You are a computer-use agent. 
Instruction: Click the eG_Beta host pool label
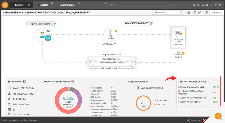point(178,57)
